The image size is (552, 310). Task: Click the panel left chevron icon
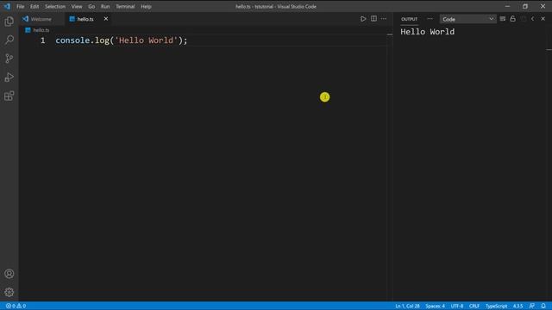coord(533,19)
